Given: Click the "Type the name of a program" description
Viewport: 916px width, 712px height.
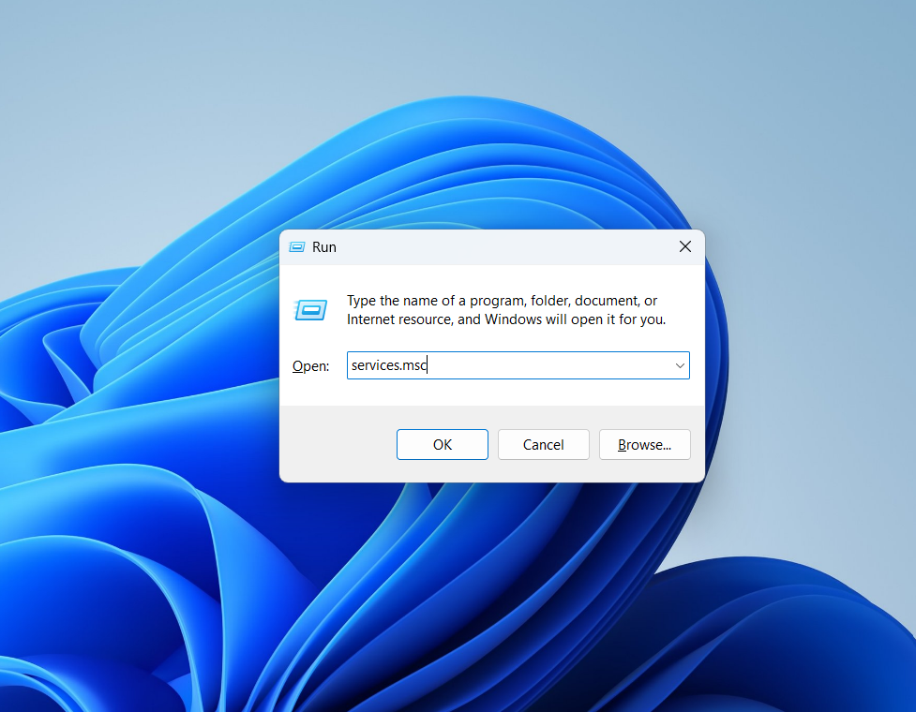Looking at the screenshot, I should point(506,310).
